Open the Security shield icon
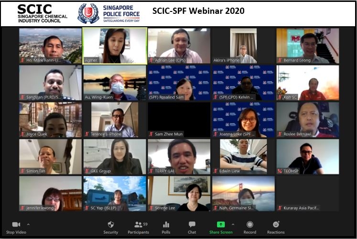 click(x=111, y=225)
